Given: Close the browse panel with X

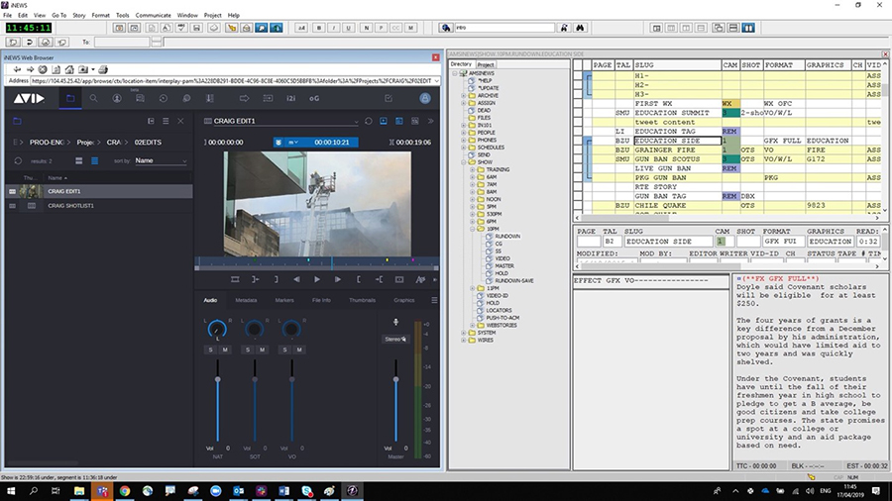Looking at the screenshot, I should [x=179, y=121].
